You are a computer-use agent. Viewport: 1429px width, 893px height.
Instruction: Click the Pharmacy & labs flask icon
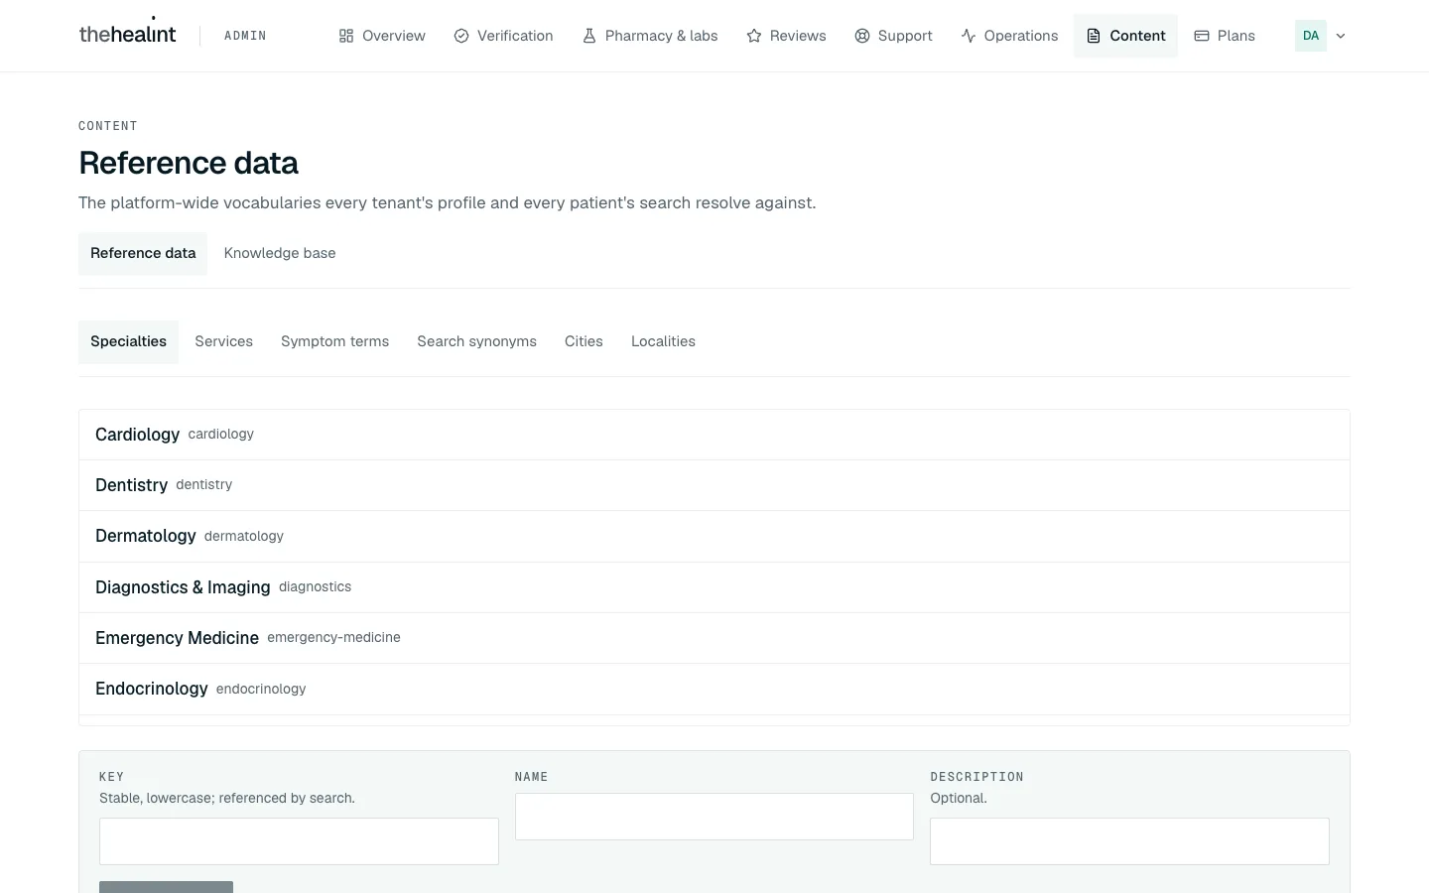[x=589, y=36]
